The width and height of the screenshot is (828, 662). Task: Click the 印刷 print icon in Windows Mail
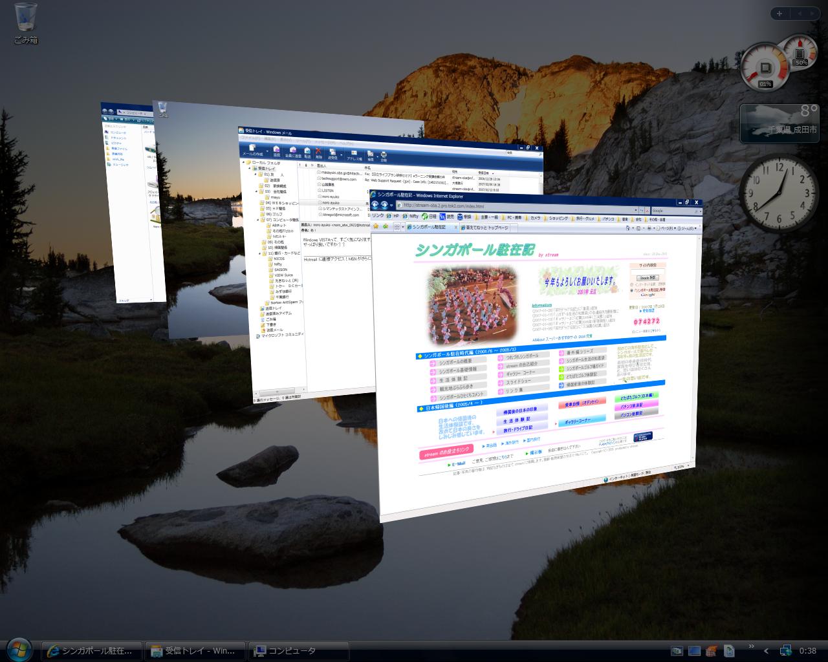coord(384,155)
